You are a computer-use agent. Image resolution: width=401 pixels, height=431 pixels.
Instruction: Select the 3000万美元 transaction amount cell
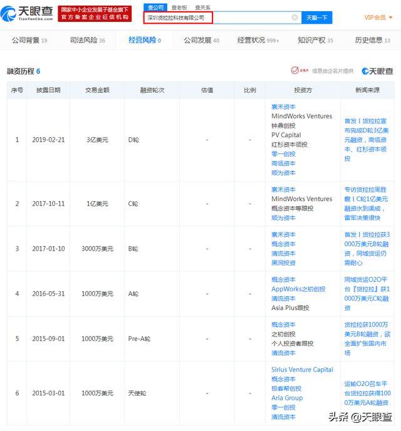(x=97, y=249)
